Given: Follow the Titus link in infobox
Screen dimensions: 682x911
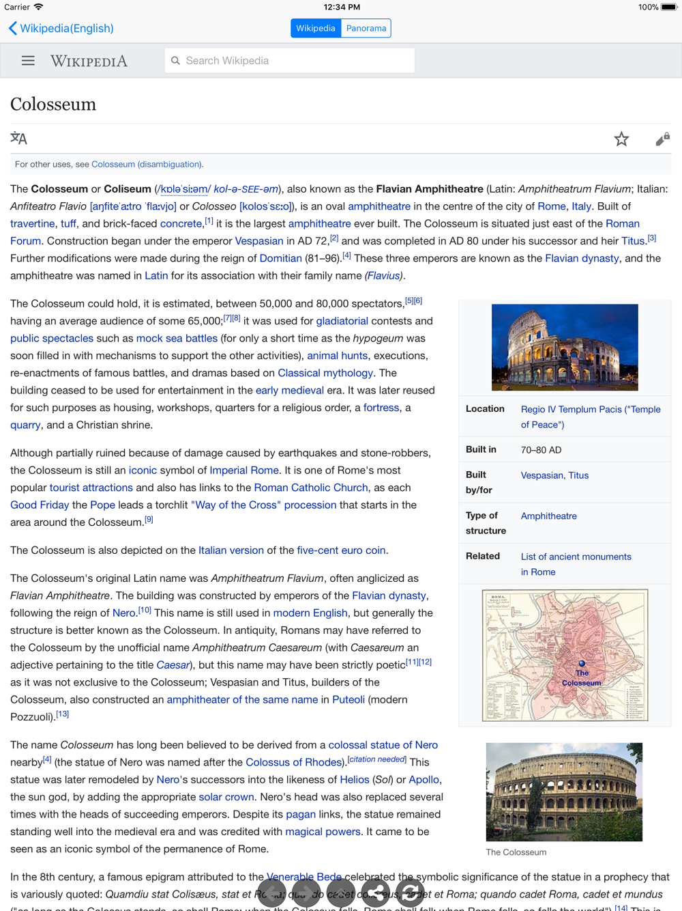Looking at the screenshot, I should click(x=578, y=475).
